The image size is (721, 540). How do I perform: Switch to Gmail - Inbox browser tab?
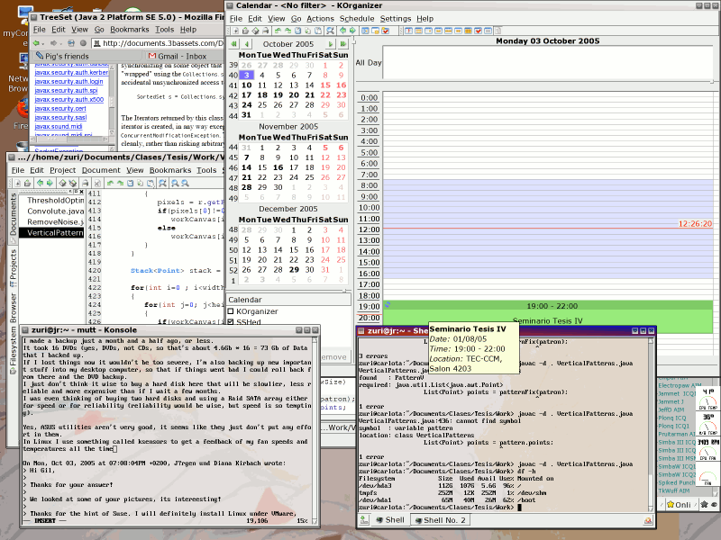coord(184,56)
